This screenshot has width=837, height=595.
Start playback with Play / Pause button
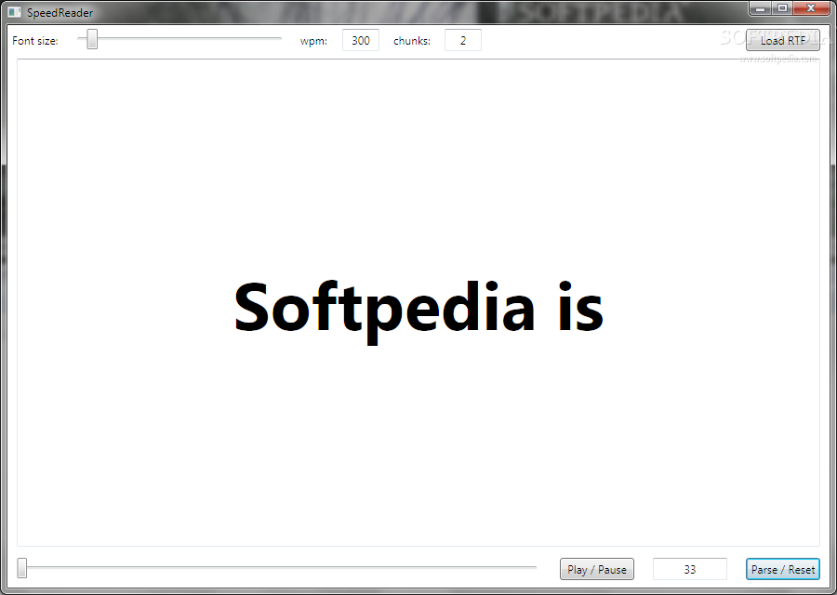pos(597,569)
